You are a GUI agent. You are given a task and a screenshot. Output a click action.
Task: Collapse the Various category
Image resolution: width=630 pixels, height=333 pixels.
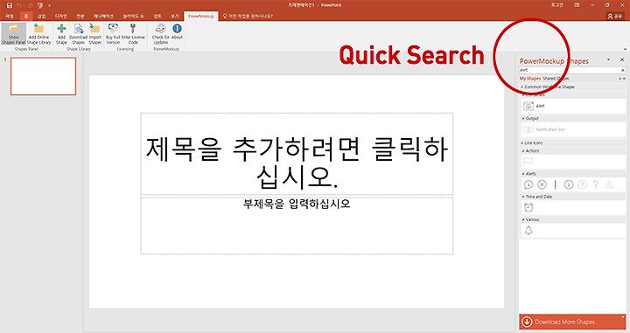coord(523,220)
